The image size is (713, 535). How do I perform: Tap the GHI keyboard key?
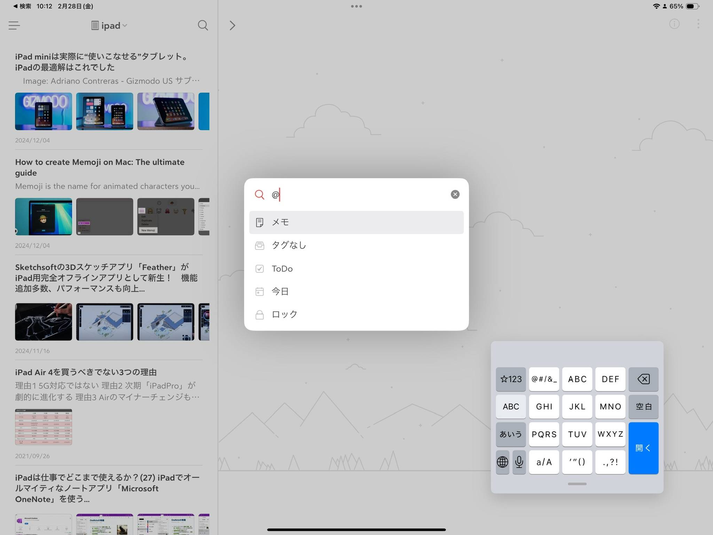[x=544, y=406]
